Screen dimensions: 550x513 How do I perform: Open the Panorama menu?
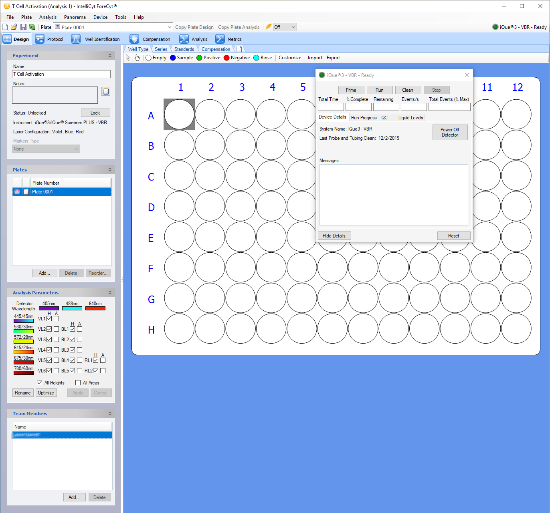click(75, 17)
